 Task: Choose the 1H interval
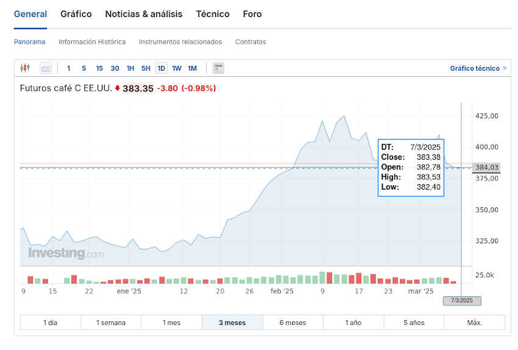tap(130, 68)
